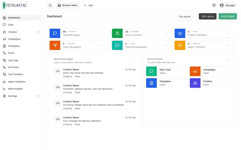Image resolution: width=241 pixels, height=150 pixels.
Task: Click the Dashboard home icon in sidebar
Action: pos(4,18)
